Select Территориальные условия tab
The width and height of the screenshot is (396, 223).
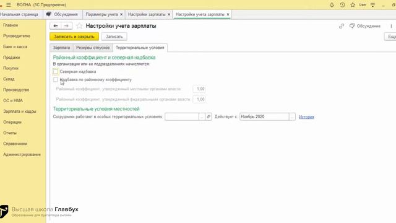[140, 48]
